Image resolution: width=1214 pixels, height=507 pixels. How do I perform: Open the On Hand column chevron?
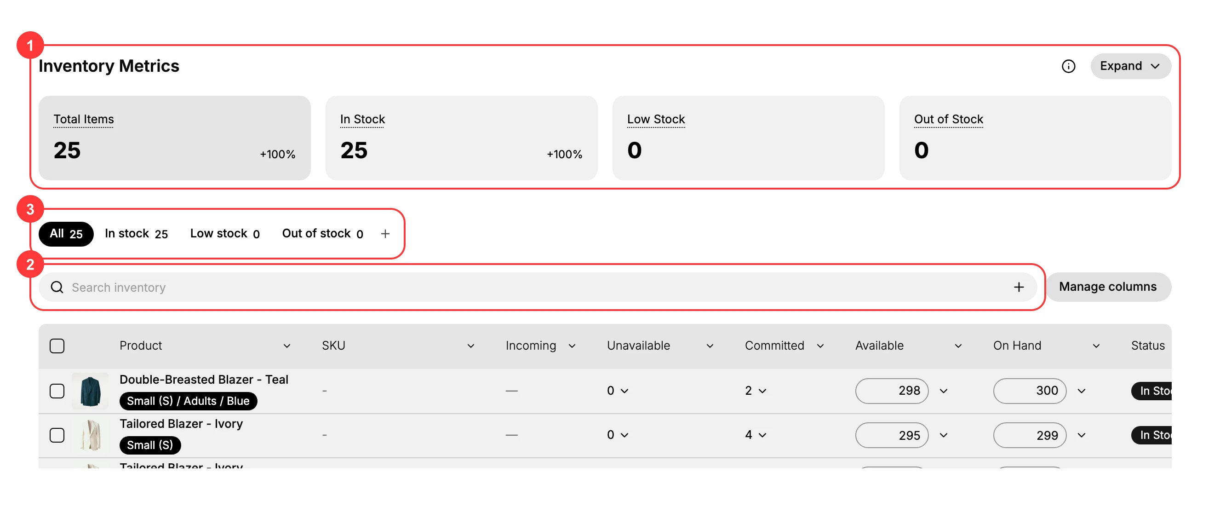point(1096,346)
